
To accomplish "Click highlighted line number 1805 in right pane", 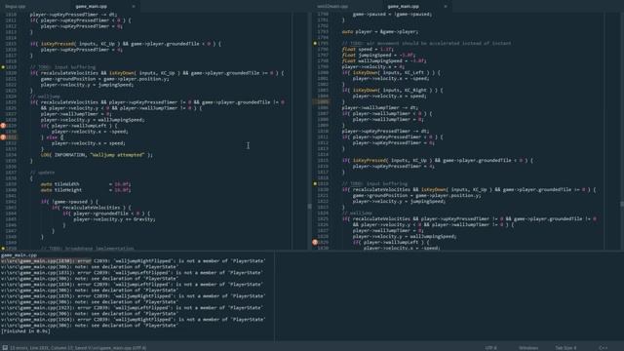I will [323, 101].
